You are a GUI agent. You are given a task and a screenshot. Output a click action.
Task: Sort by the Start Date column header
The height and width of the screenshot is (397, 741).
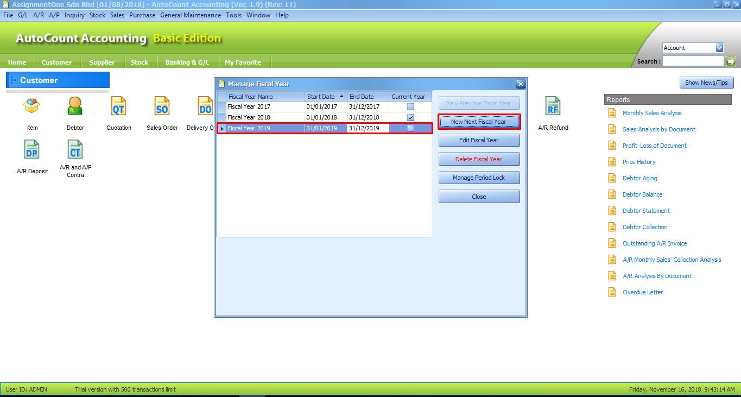[326, 97]
